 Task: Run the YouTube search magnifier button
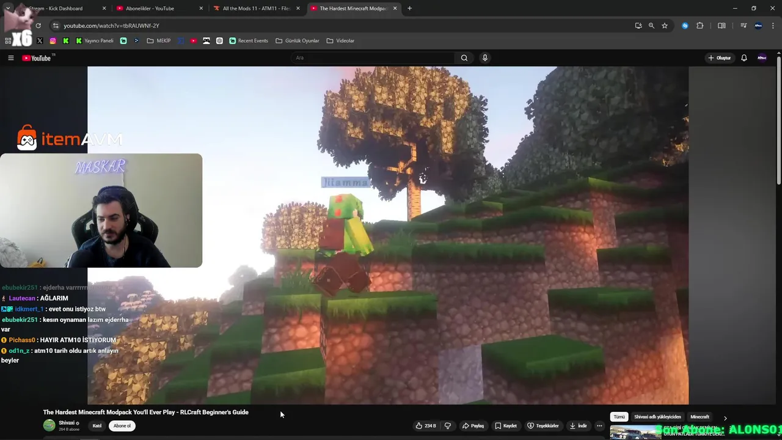click(x=464, y=58)
